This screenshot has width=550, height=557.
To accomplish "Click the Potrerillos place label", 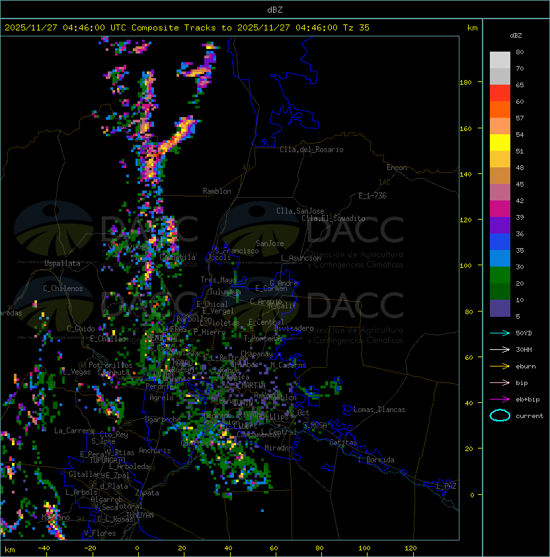I will 110,365.
